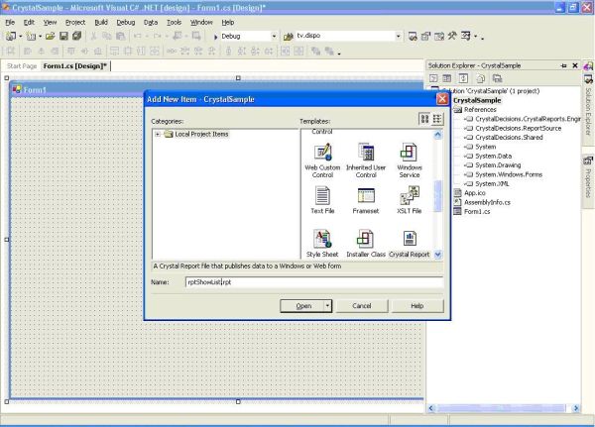This screenshot has width=595, height=427.
Task: Click the Open button in dialog
Action: [302, 306]
